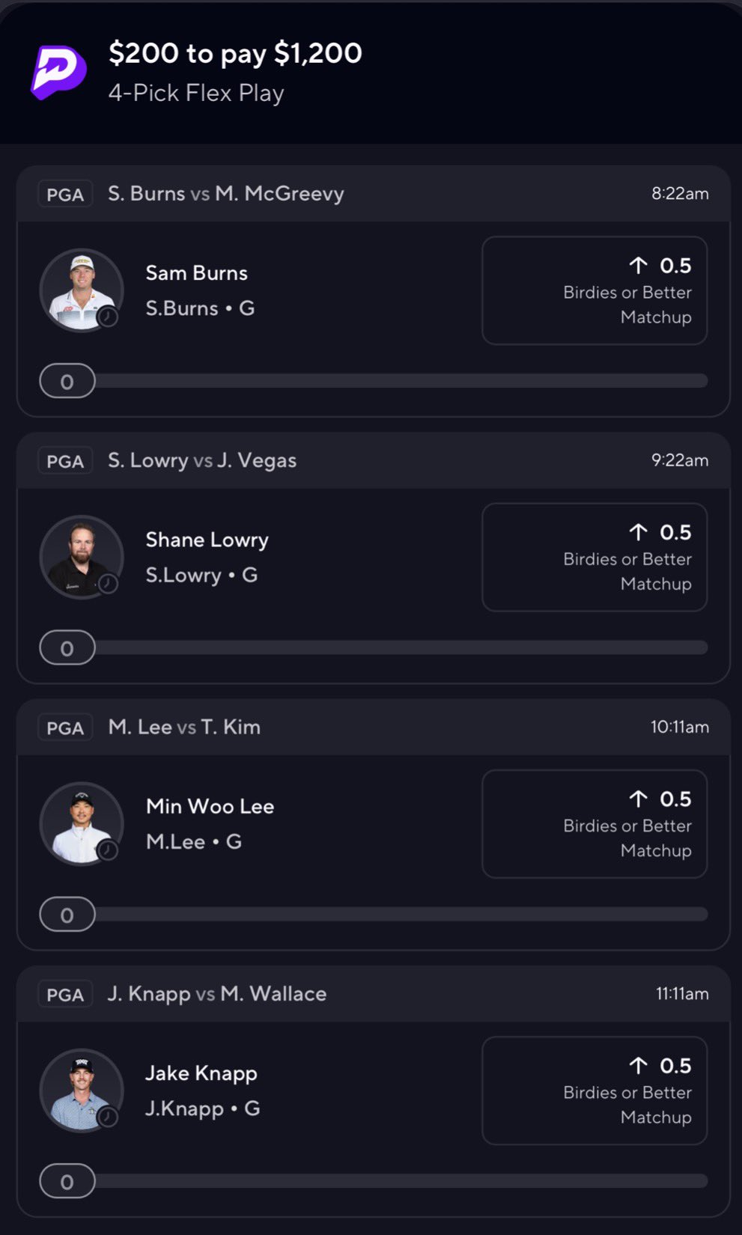742x1235 pixels.
Task: Select the M. Lee vs T. Kim matchup header
Action: 184,727
